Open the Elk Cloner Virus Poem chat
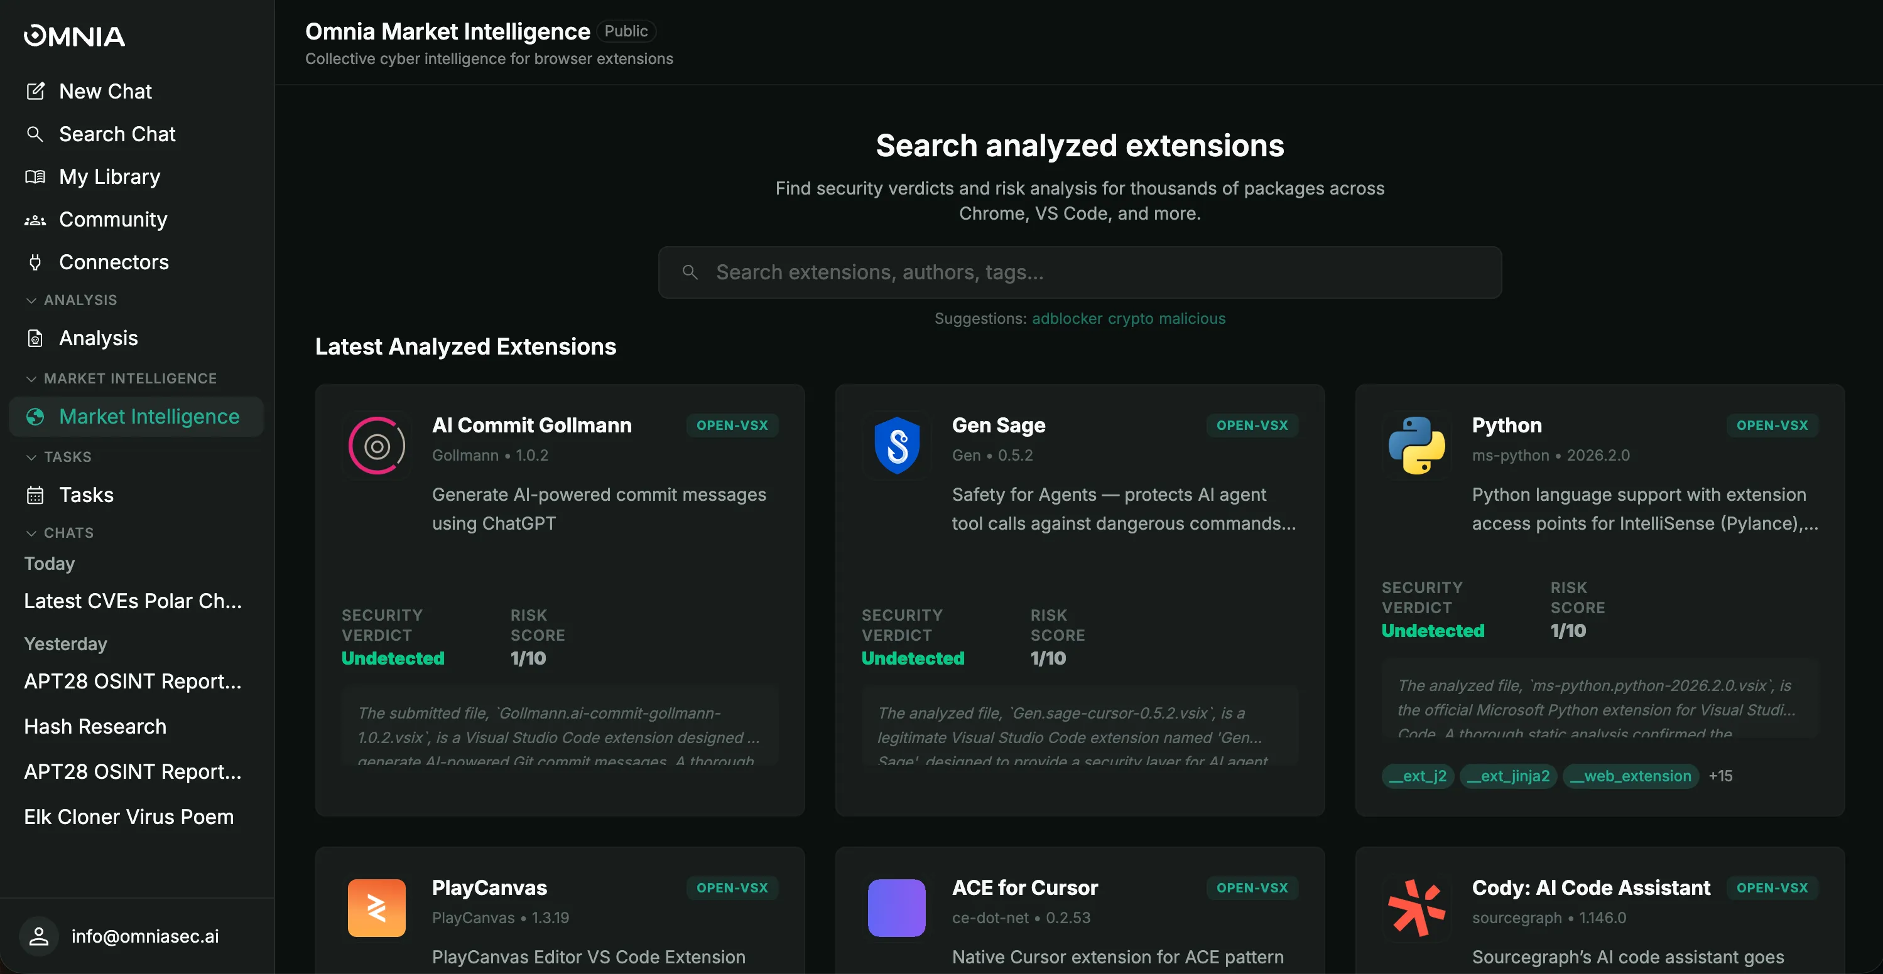 tap(128, 816)
